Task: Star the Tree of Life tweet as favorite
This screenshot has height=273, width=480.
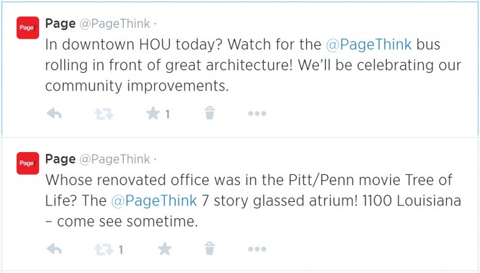Action: (x=164, y=249)
